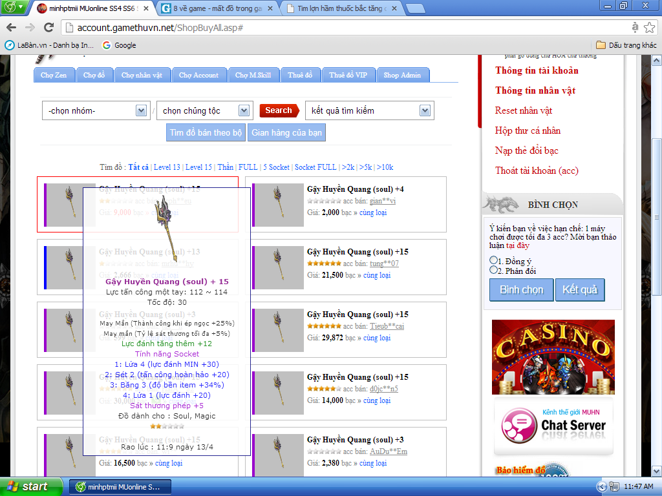Open the chọn chủng tộc dropdown
This screenshot has width=662, height=496.
tap(205, 110)
